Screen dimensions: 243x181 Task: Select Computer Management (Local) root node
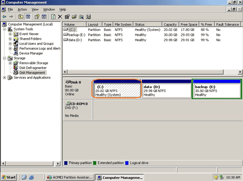(x=30, y=24)
